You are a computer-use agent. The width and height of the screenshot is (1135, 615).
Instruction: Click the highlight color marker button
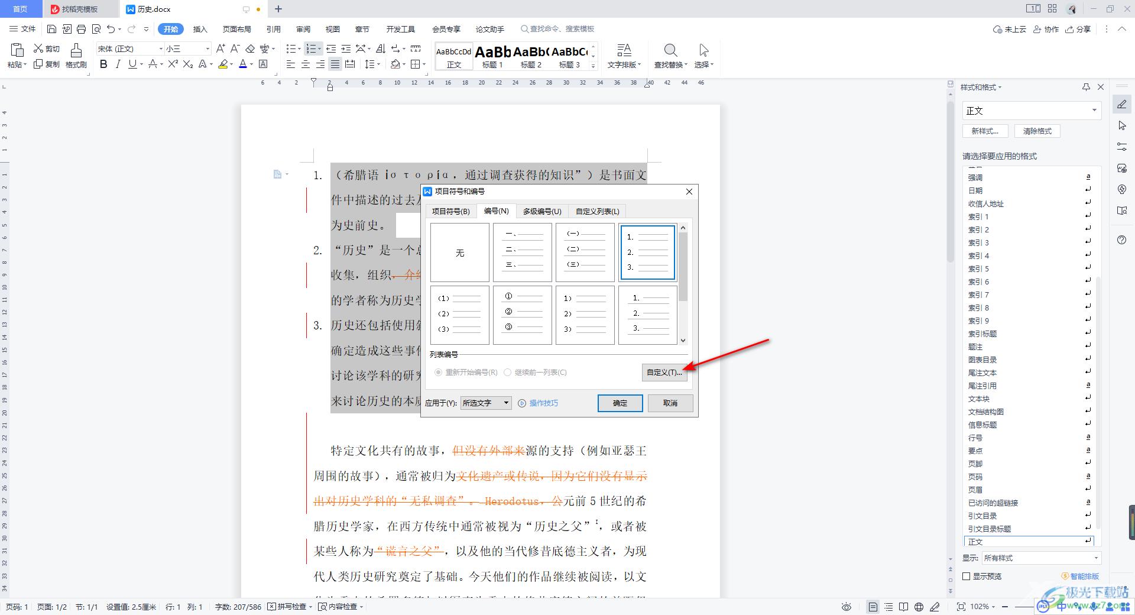[x=223, y=64]
